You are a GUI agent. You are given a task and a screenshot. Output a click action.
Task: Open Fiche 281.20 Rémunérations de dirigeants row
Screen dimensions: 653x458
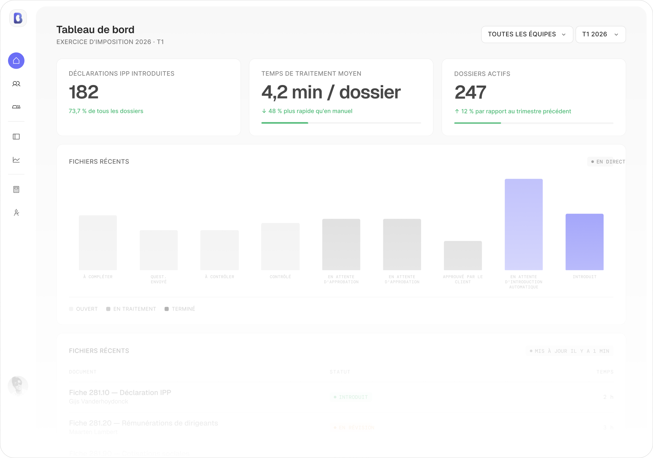click(341, 428)
